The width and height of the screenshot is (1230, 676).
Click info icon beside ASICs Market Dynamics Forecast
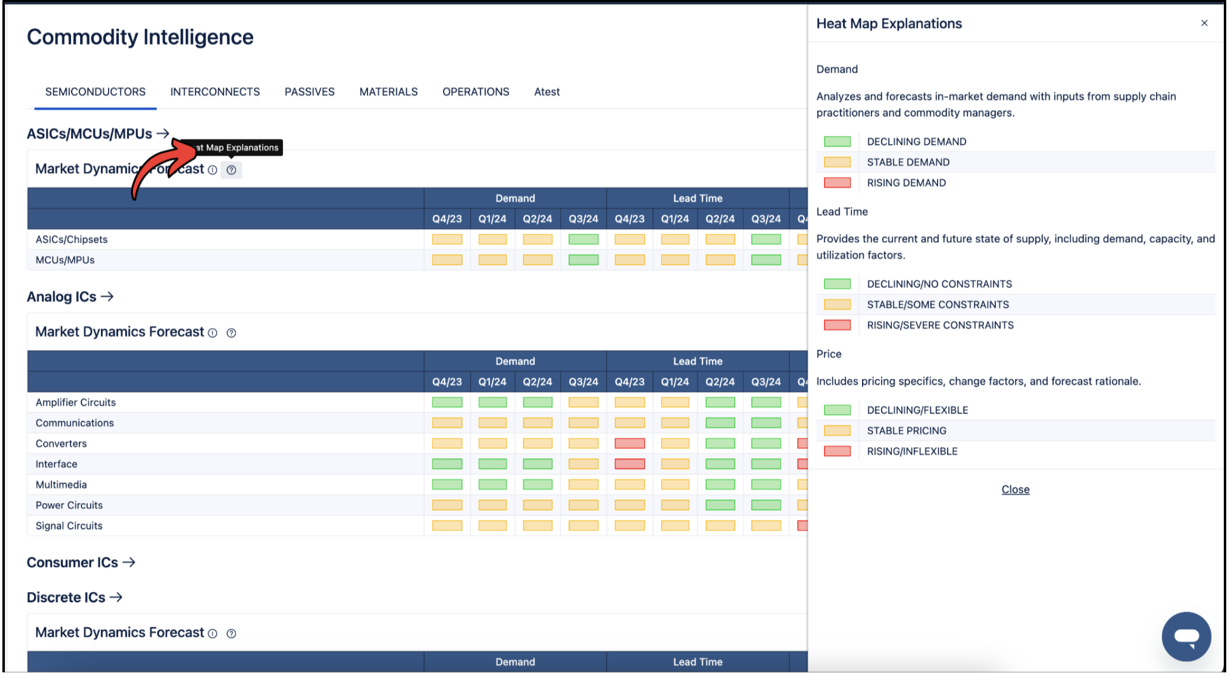(212, 170)
